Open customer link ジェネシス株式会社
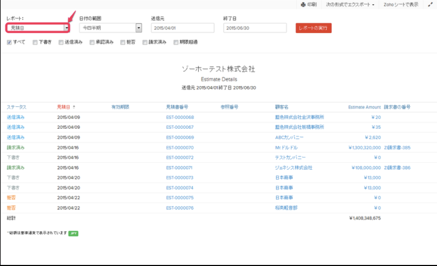 coord(293,168)
